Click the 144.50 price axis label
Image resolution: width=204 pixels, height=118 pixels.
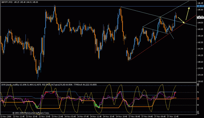pyautogui.click(x=200, y=23)
